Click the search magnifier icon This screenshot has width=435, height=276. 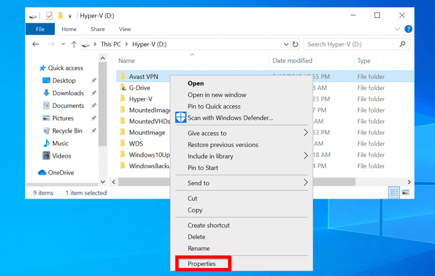(402, 44)
